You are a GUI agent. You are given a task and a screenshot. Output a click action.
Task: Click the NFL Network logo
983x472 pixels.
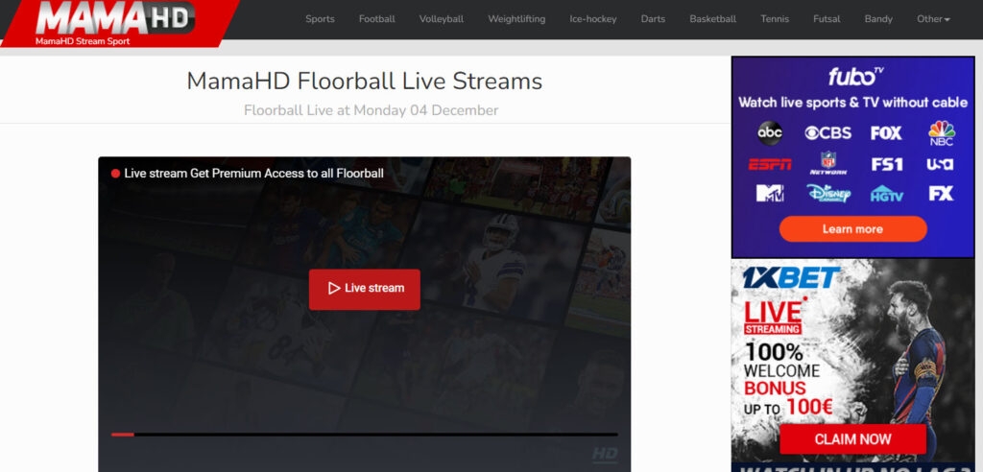pos(828,163)
